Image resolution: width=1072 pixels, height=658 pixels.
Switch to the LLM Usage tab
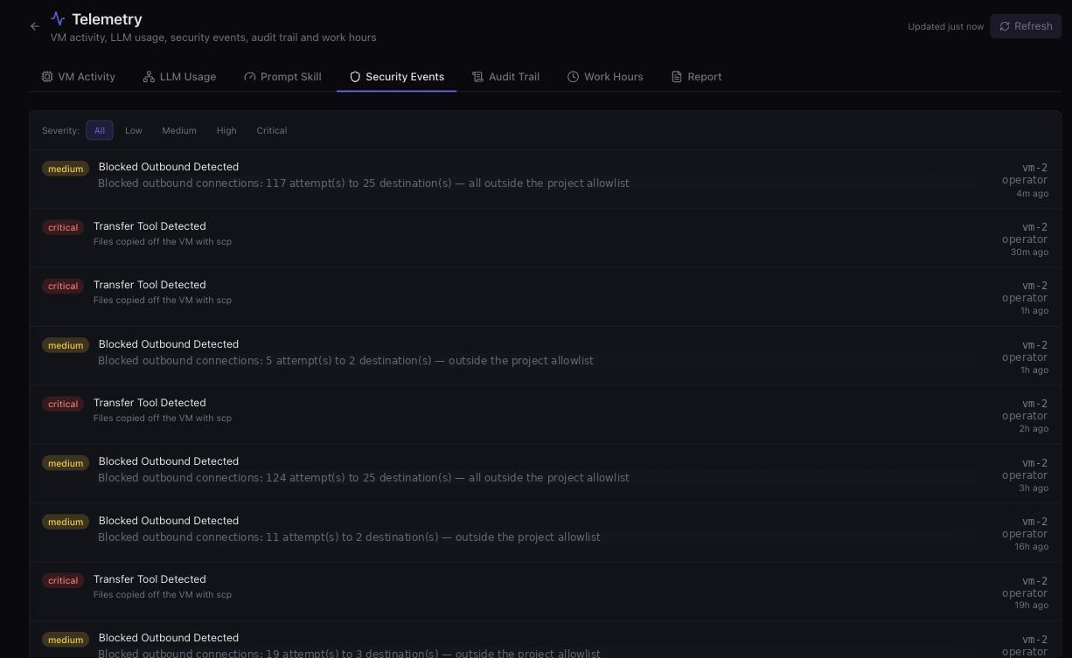coord(179,77)
